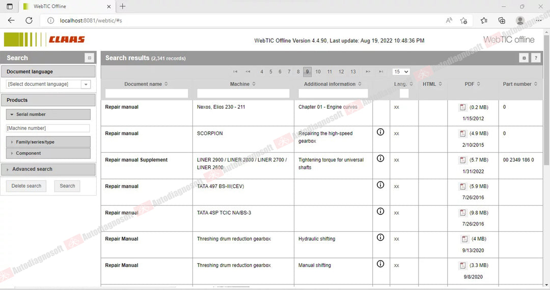Open a new browser tab
Viewport: 550px width, 290px height.
122,6
